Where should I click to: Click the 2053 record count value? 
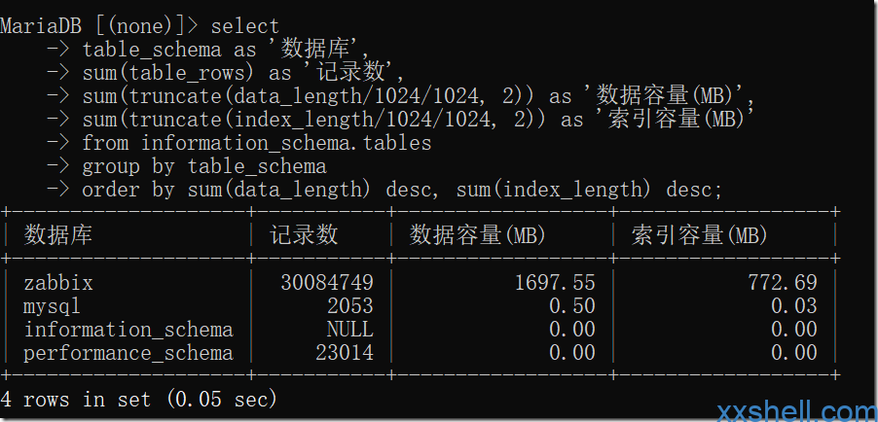click(x=350, y=306)
